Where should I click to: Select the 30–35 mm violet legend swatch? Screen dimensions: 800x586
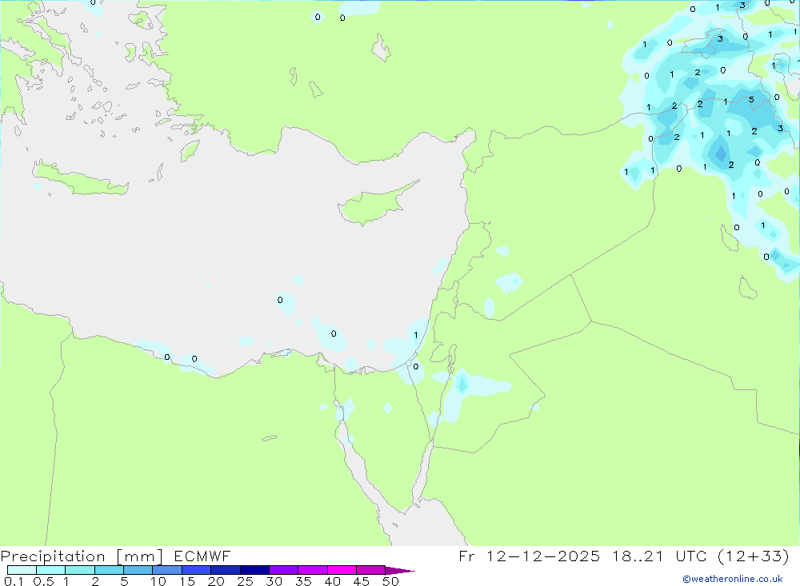pos(283,570)
